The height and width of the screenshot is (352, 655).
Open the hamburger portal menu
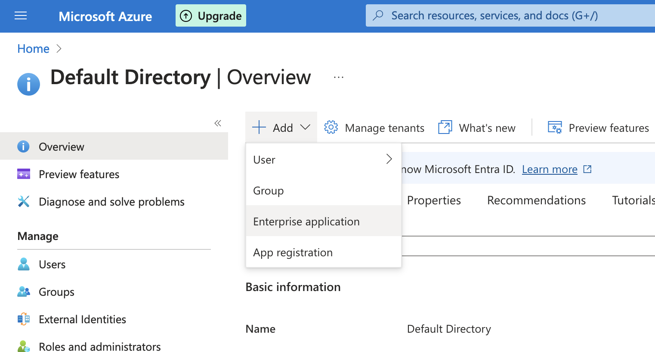click(x=21, y=16)
